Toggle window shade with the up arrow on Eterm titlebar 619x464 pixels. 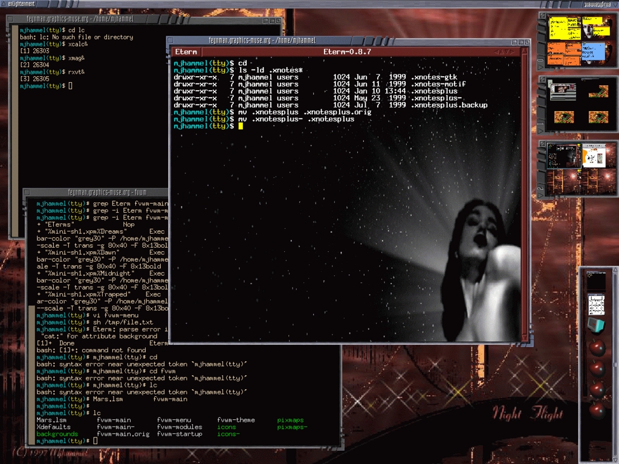coord(502,51)
